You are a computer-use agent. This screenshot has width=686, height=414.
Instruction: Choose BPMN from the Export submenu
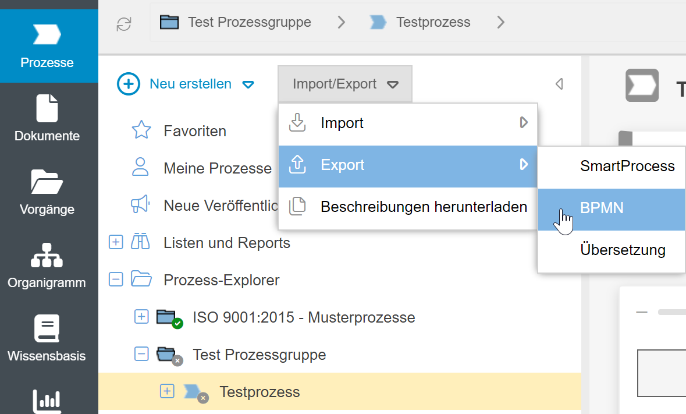pyautogui.click(x=602, y=208)
